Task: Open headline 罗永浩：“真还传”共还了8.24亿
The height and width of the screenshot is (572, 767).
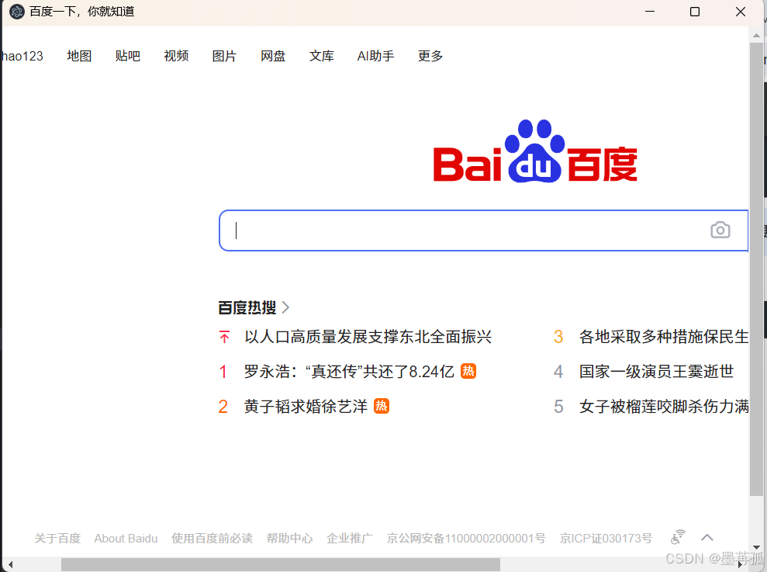Action: [349, 371]
